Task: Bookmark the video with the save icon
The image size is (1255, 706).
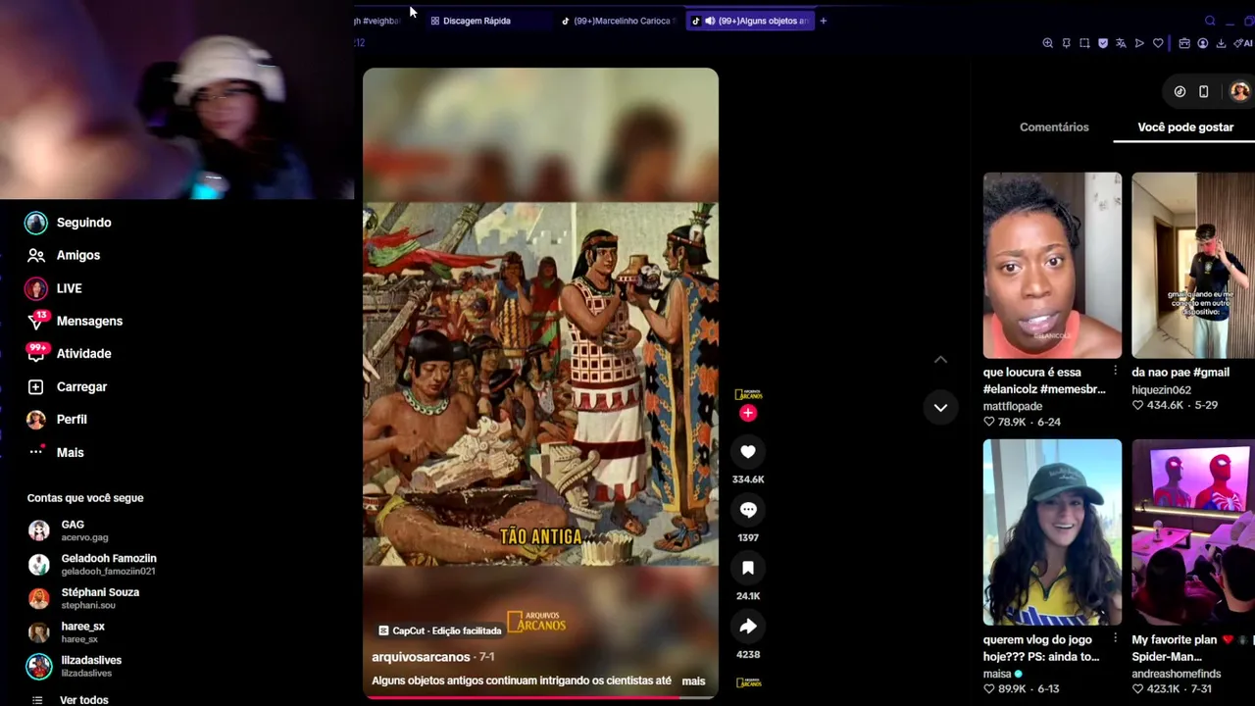Action: 748,568
